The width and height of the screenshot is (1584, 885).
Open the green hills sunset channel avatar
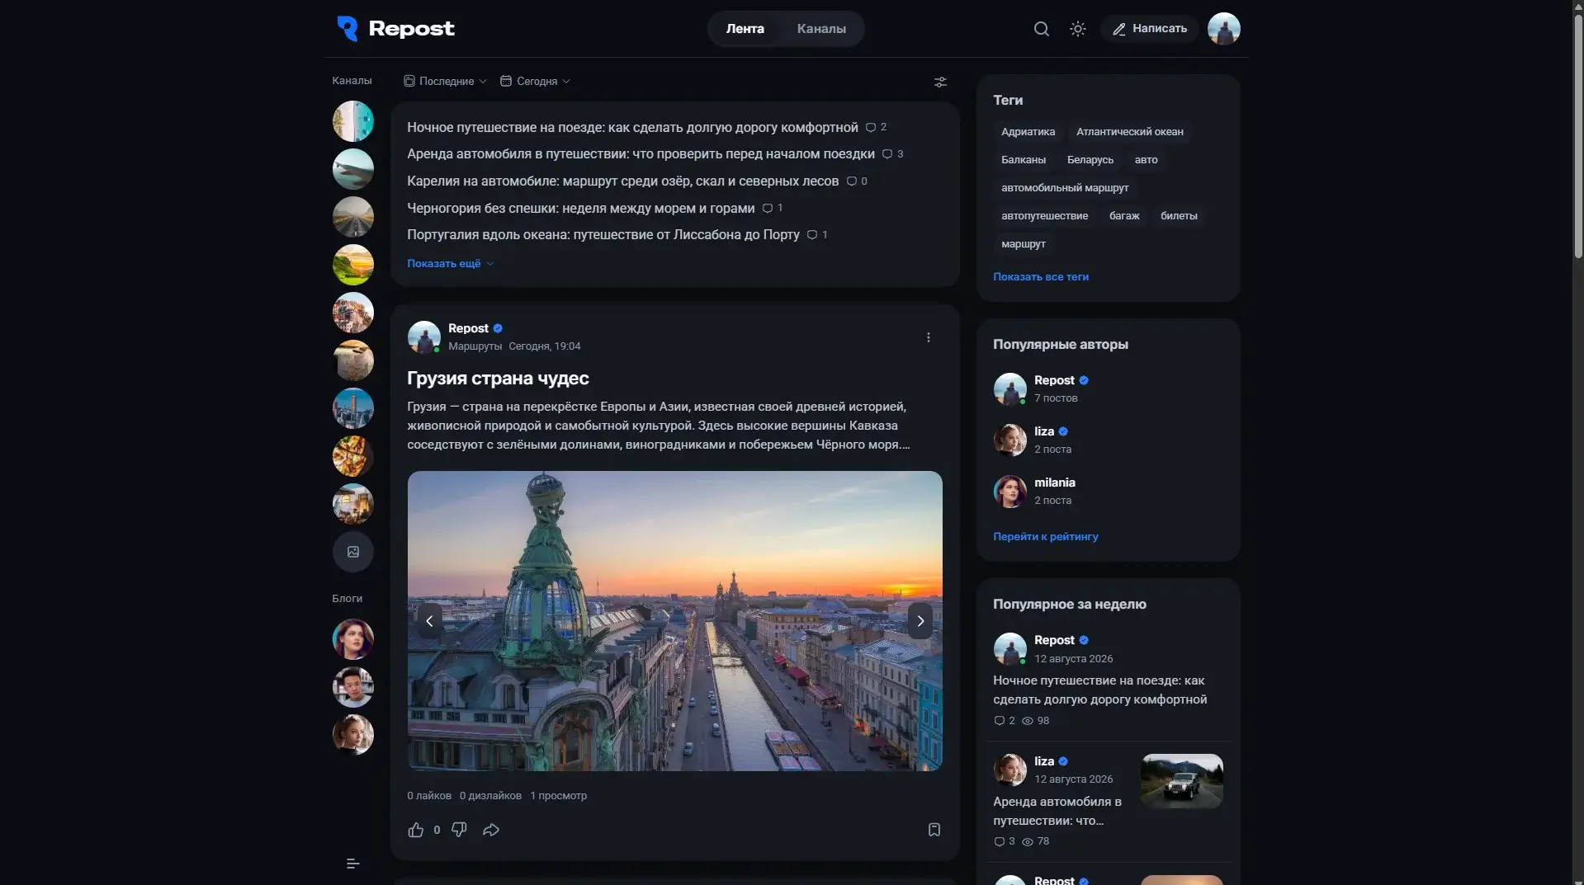pos(352,265)
